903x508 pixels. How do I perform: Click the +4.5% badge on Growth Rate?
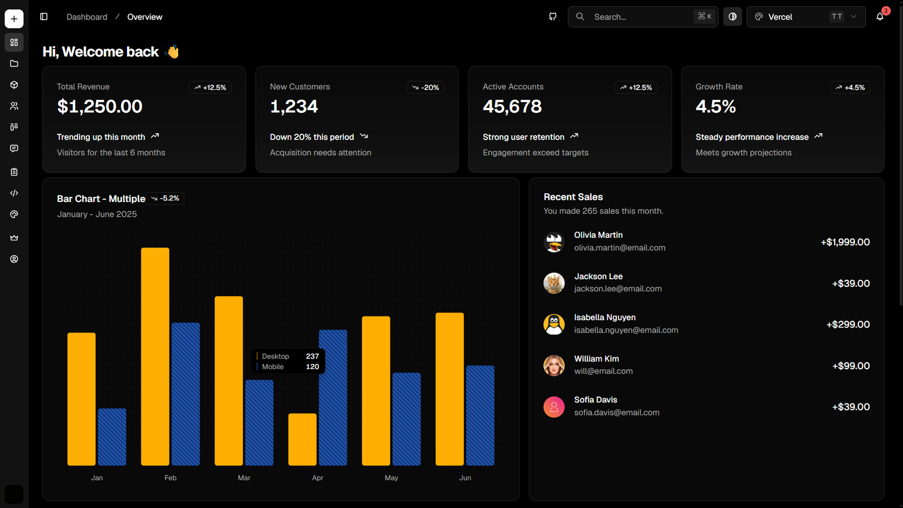[850, 87]
